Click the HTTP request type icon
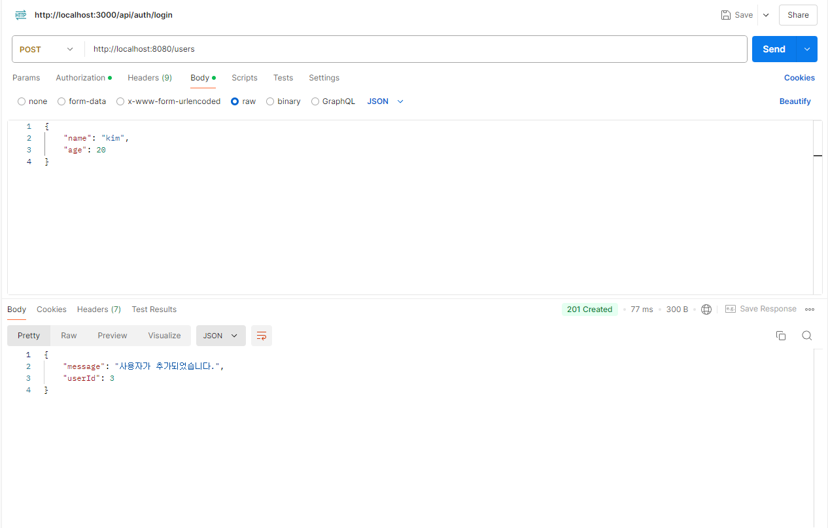Viewport: 828px width, 528px height. coord(21,14)
